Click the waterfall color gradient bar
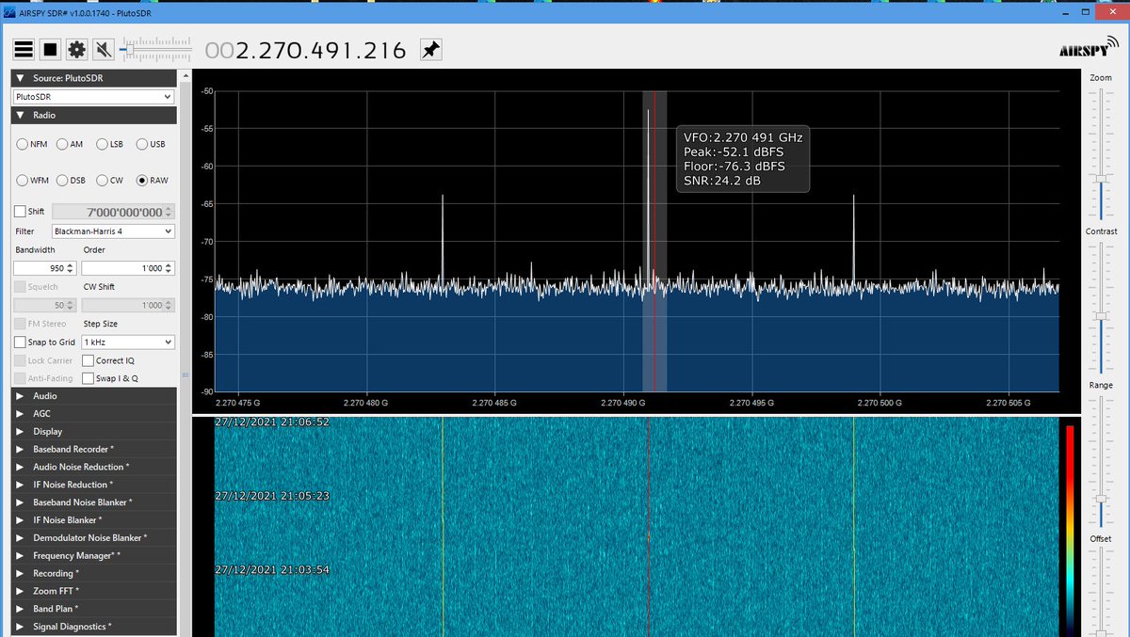The width and height of the screenshot is (1130, 637). [x=1070, y=531]
